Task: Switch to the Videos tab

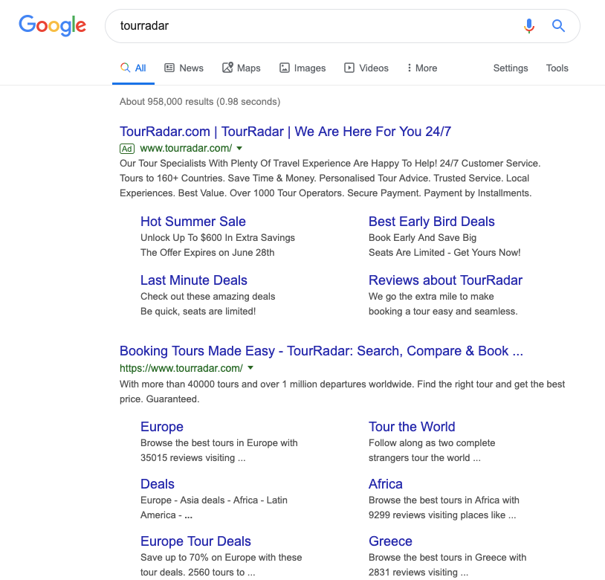Action: point(366,68)
